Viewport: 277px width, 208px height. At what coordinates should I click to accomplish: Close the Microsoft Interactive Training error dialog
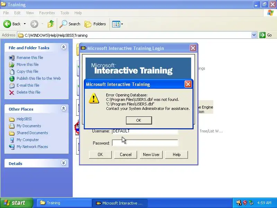188,84
